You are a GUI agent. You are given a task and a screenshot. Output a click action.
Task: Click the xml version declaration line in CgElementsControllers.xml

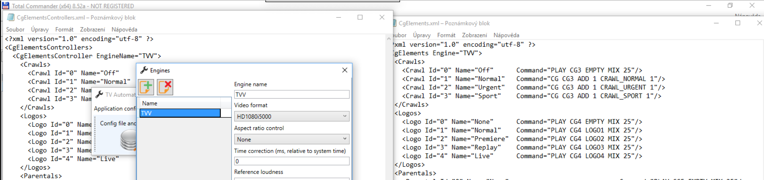79,39
